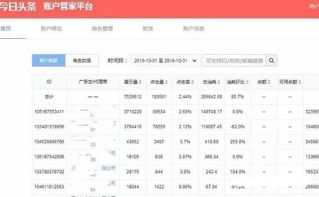Click spend value 149748.17
The image size is (319, 197).
coord(211,112)
